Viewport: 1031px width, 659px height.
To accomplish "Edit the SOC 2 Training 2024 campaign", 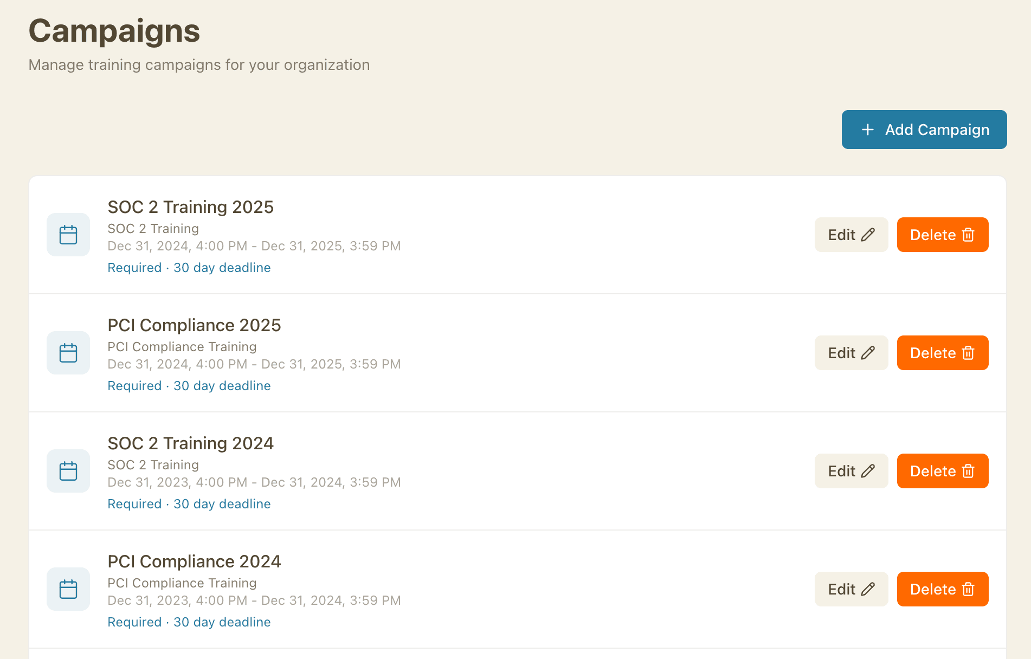I will coord(851,470).
